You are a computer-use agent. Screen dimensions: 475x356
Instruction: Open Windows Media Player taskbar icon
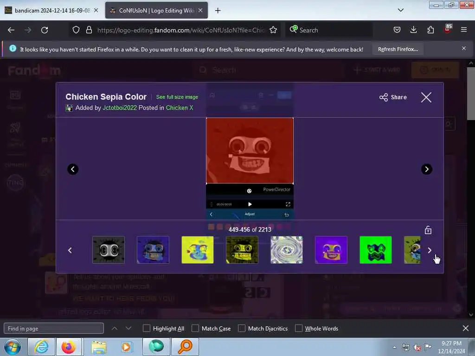(127, 347)
